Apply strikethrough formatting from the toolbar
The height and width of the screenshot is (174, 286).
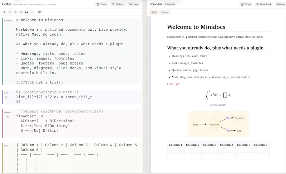coord(15,12)
